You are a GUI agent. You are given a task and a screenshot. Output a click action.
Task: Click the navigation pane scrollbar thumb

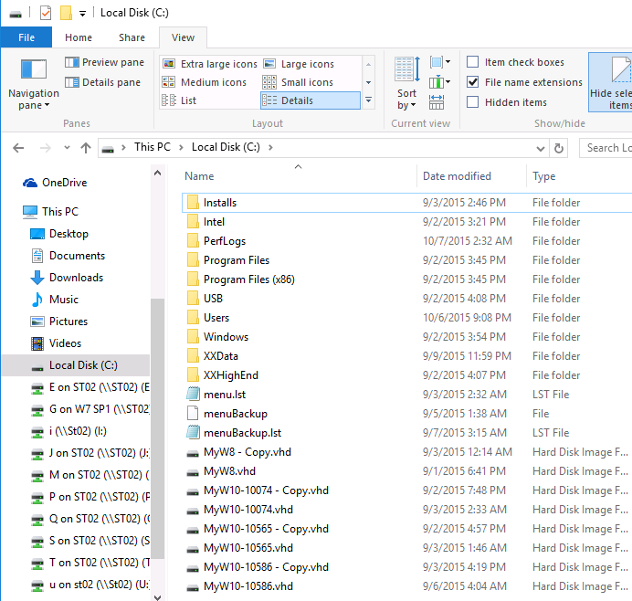158,429
